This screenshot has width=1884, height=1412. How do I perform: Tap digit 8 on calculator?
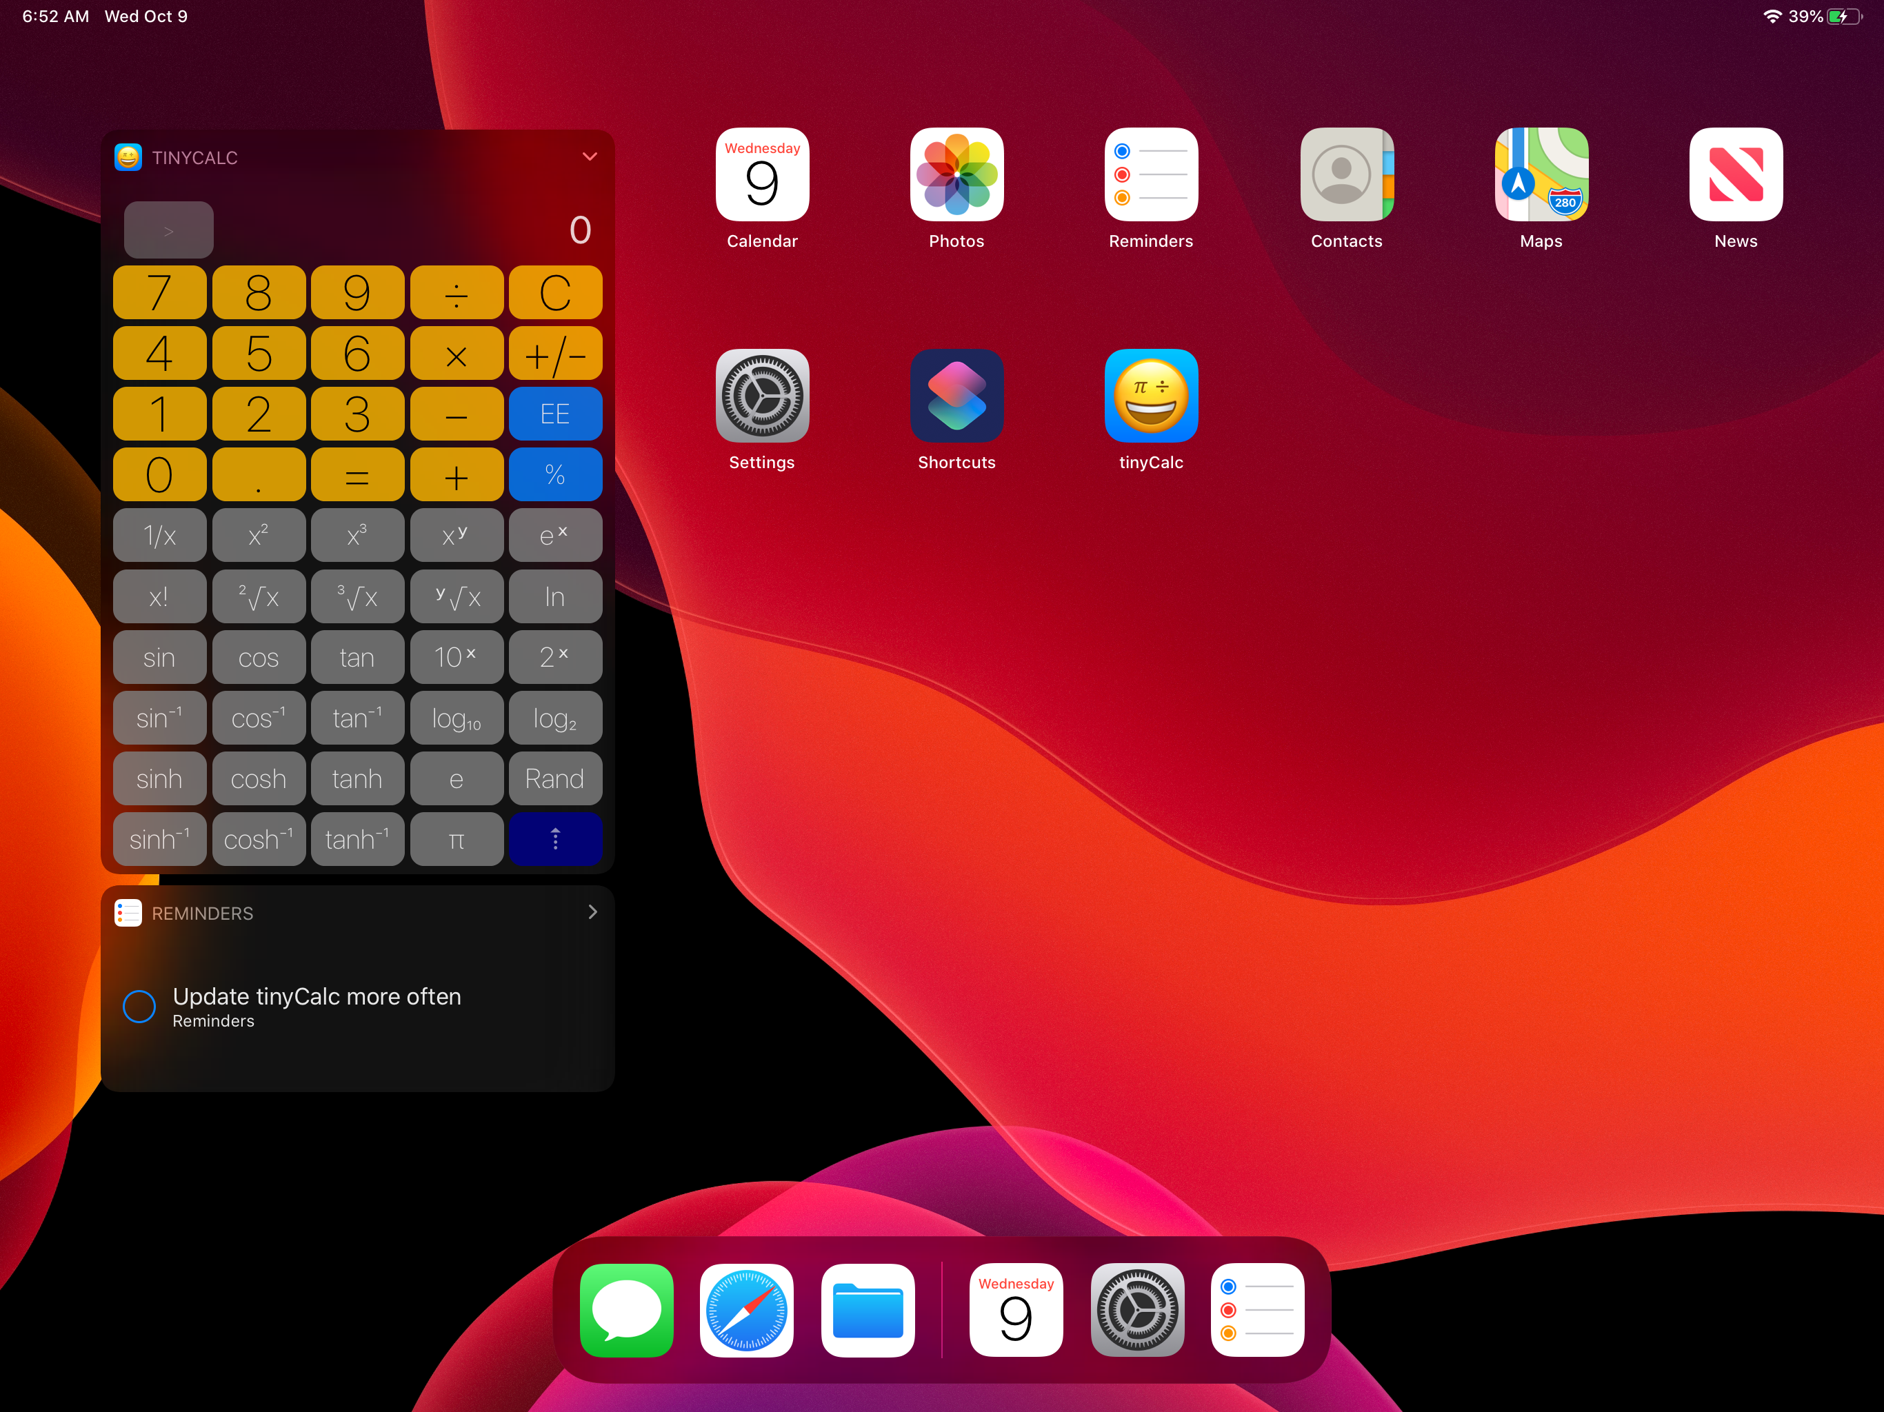(259, 292)
